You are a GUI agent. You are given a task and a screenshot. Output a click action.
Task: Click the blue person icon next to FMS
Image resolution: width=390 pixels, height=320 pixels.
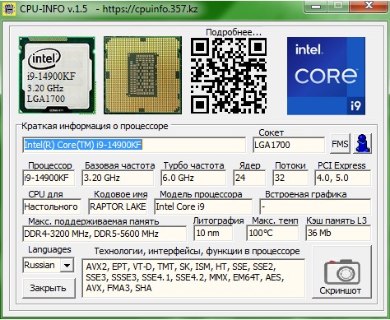[363, 143]
